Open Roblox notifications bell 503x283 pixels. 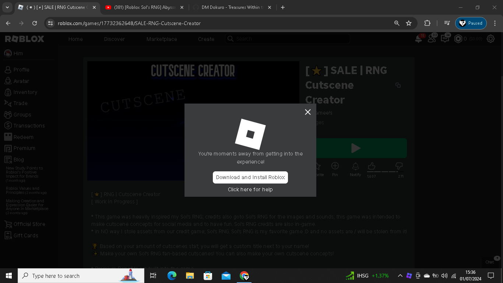[x=419, y=39]
